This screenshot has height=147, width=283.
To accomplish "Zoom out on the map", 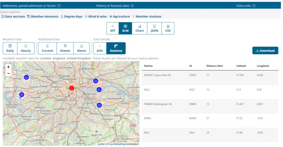I will click(9, 73).
